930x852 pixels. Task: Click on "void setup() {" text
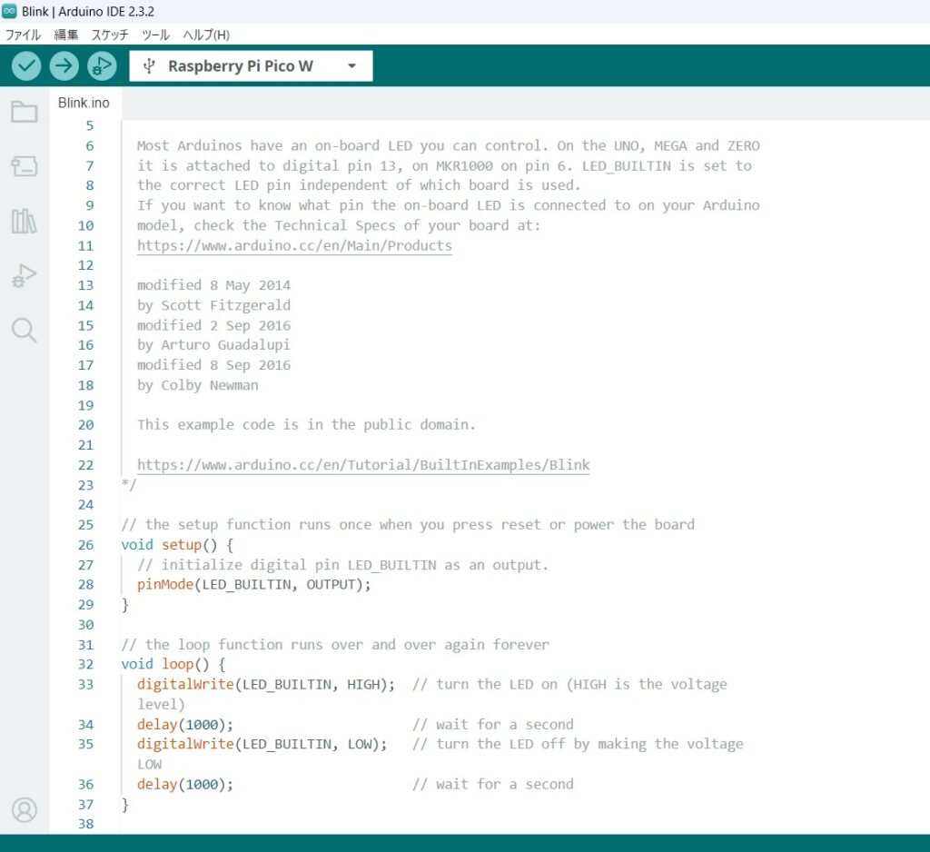pos(177,545)
